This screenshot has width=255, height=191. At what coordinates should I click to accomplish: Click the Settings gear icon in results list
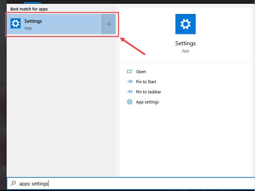coord(15,23)
